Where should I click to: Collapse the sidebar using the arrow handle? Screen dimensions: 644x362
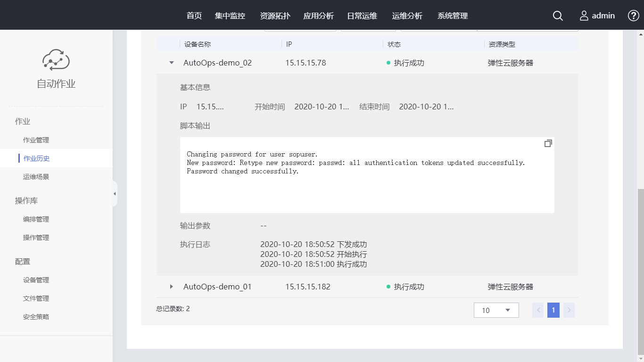point(115,194)
